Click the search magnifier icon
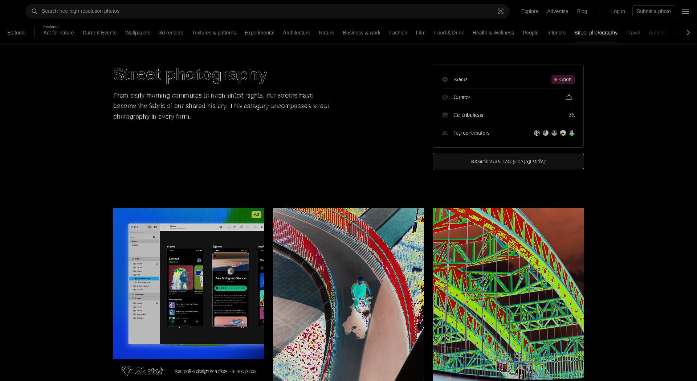The width and height of the screenshot is (697, 381). tap(34, 11)
